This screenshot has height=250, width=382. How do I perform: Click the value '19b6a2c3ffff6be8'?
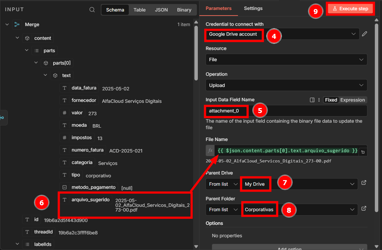tap(78, 233)
